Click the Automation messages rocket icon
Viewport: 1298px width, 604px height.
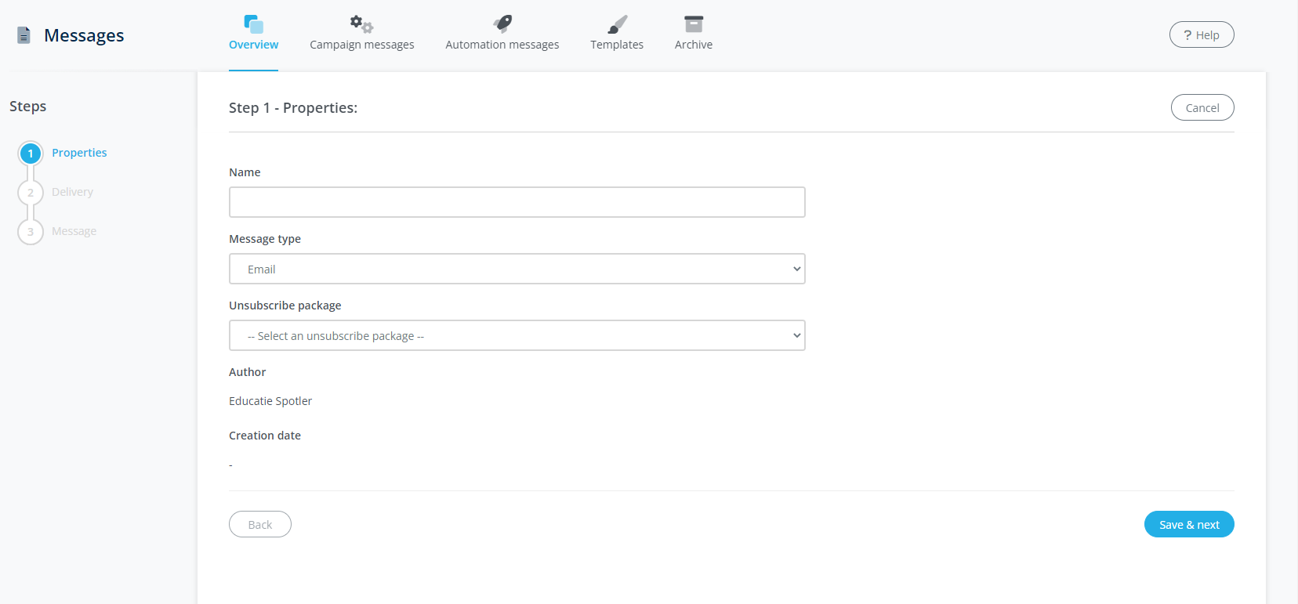(x=502, y=24)
